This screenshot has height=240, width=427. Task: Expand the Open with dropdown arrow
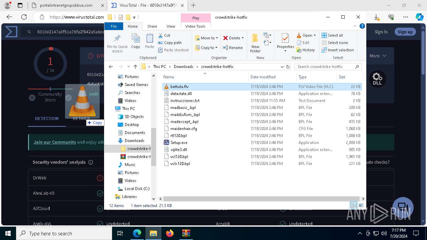point(315,35)
